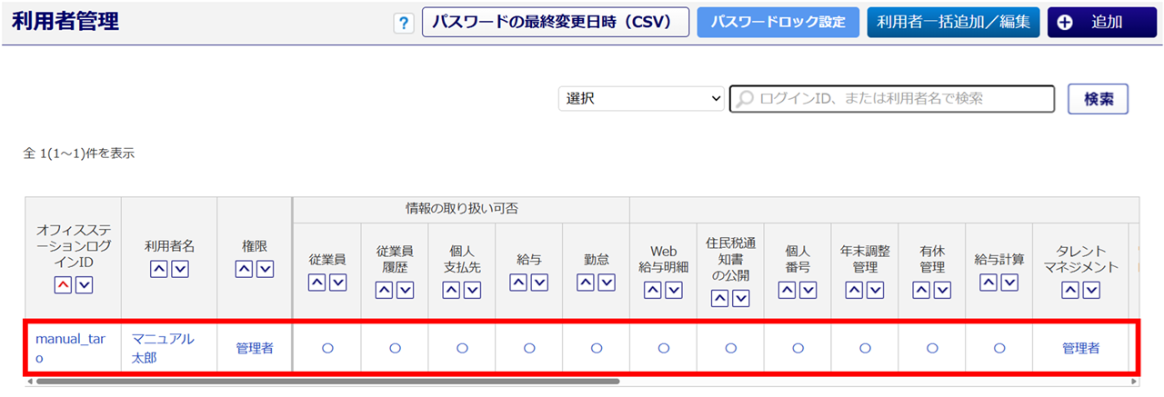1164x397 pixels.
Task: Sort 従業員 column ascending
Action: (316, 283)
